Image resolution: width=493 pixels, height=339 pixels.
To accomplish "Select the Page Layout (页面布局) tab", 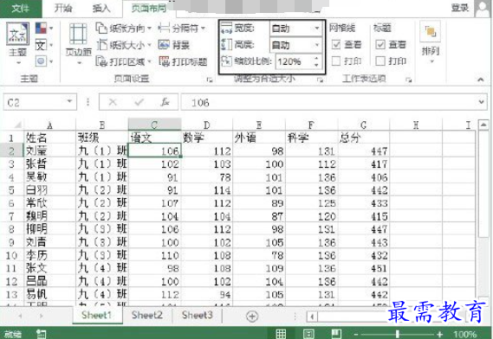I will point(149,9).
